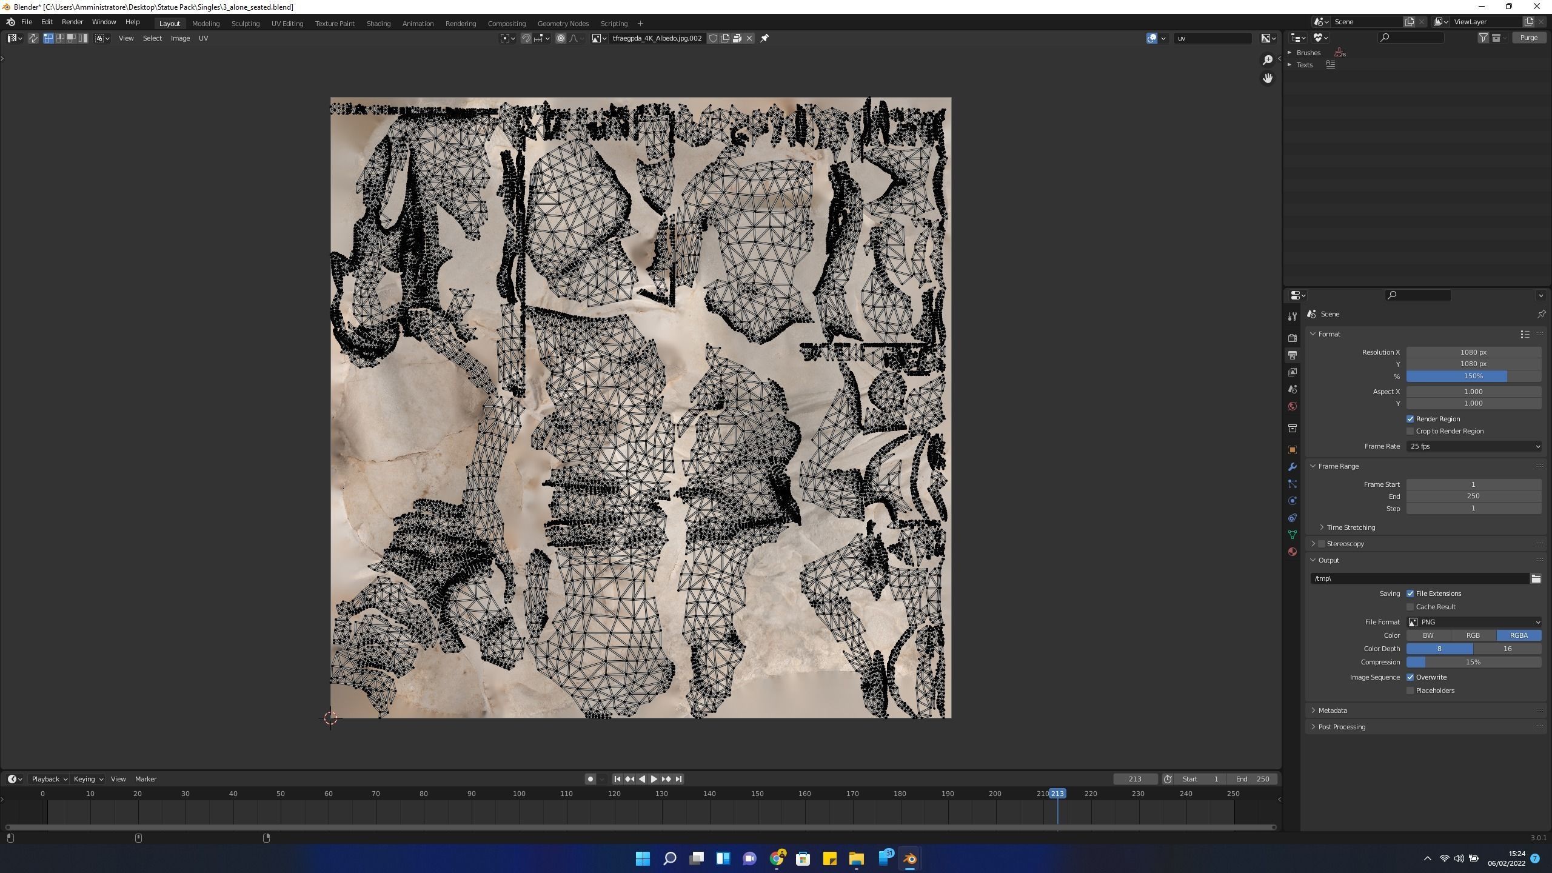Open the Modifier wrench properties tab
Viewport: 1552px width, 873px height.
pyautogui.click(x=1293, y=467)
